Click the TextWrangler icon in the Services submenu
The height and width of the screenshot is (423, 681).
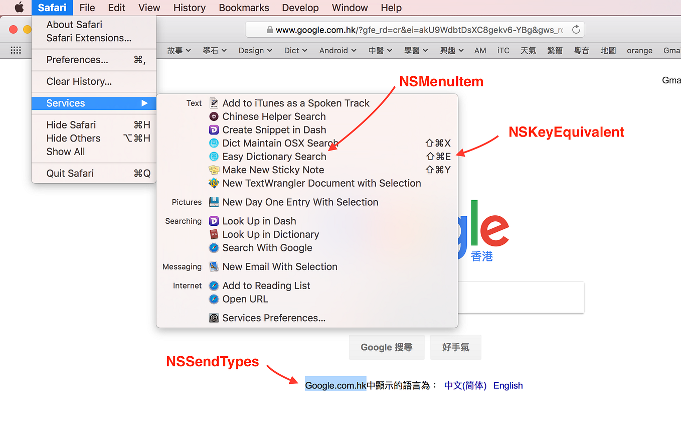214,183
